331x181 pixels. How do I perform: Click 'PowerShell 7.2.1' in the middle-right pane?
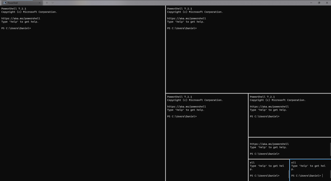(262, 97)
